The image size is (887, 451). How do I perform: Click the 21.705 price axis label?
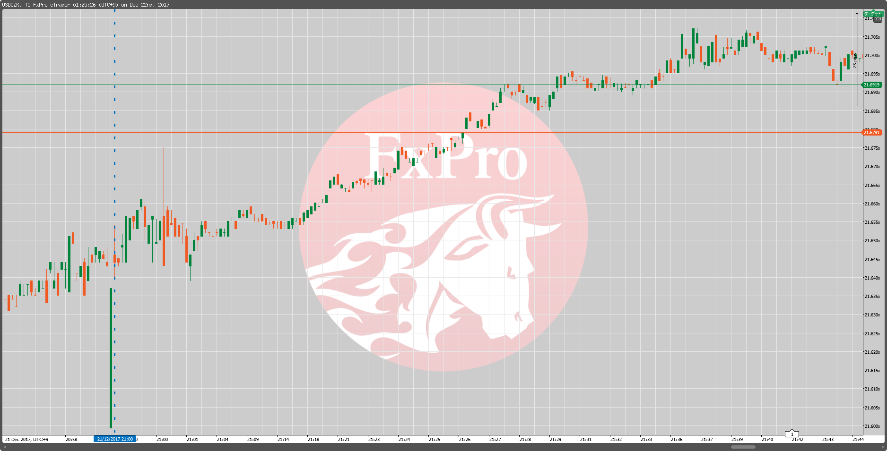coord(872,37)
